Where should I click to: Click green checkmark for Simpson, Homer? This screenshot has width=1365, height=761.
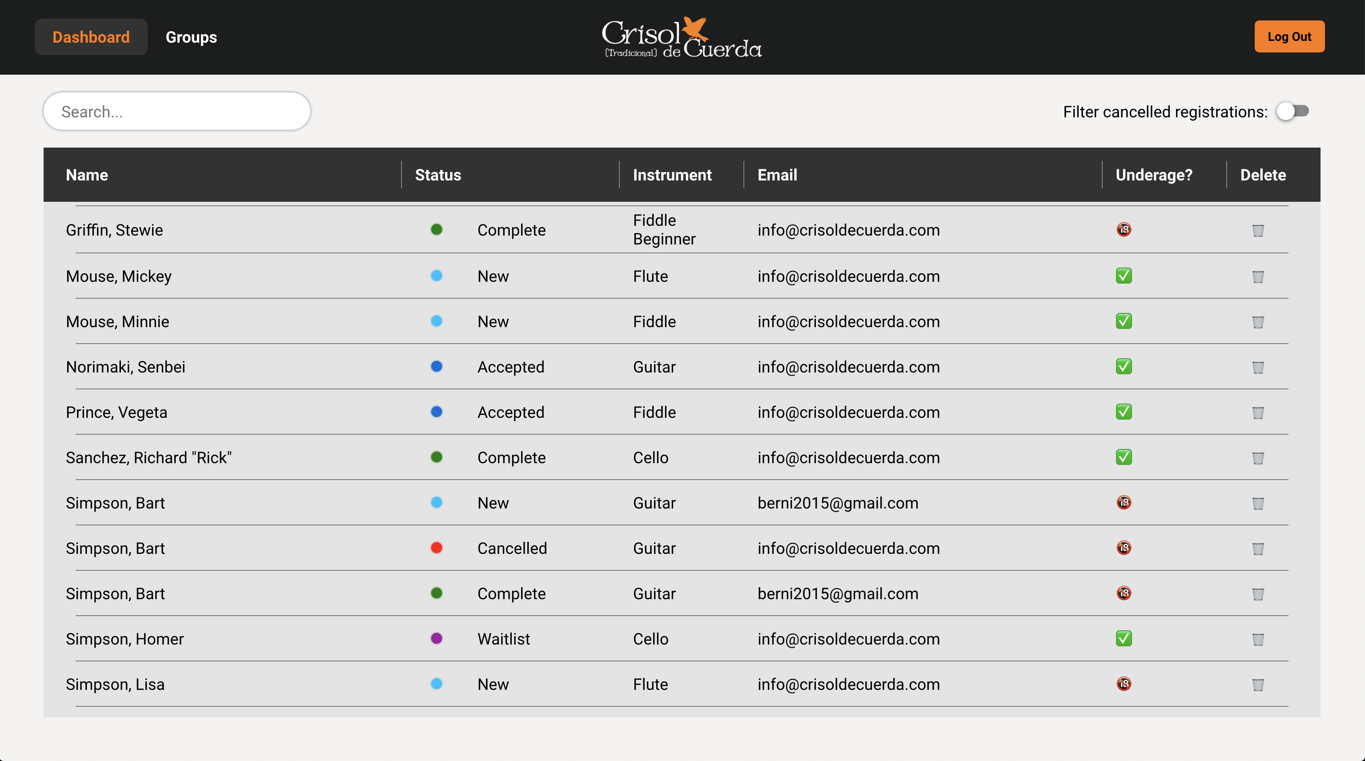click(x=1124, y=639)
